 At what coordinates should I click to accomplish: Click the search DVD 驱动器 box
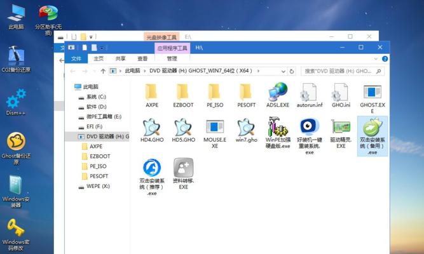point(343,71)
